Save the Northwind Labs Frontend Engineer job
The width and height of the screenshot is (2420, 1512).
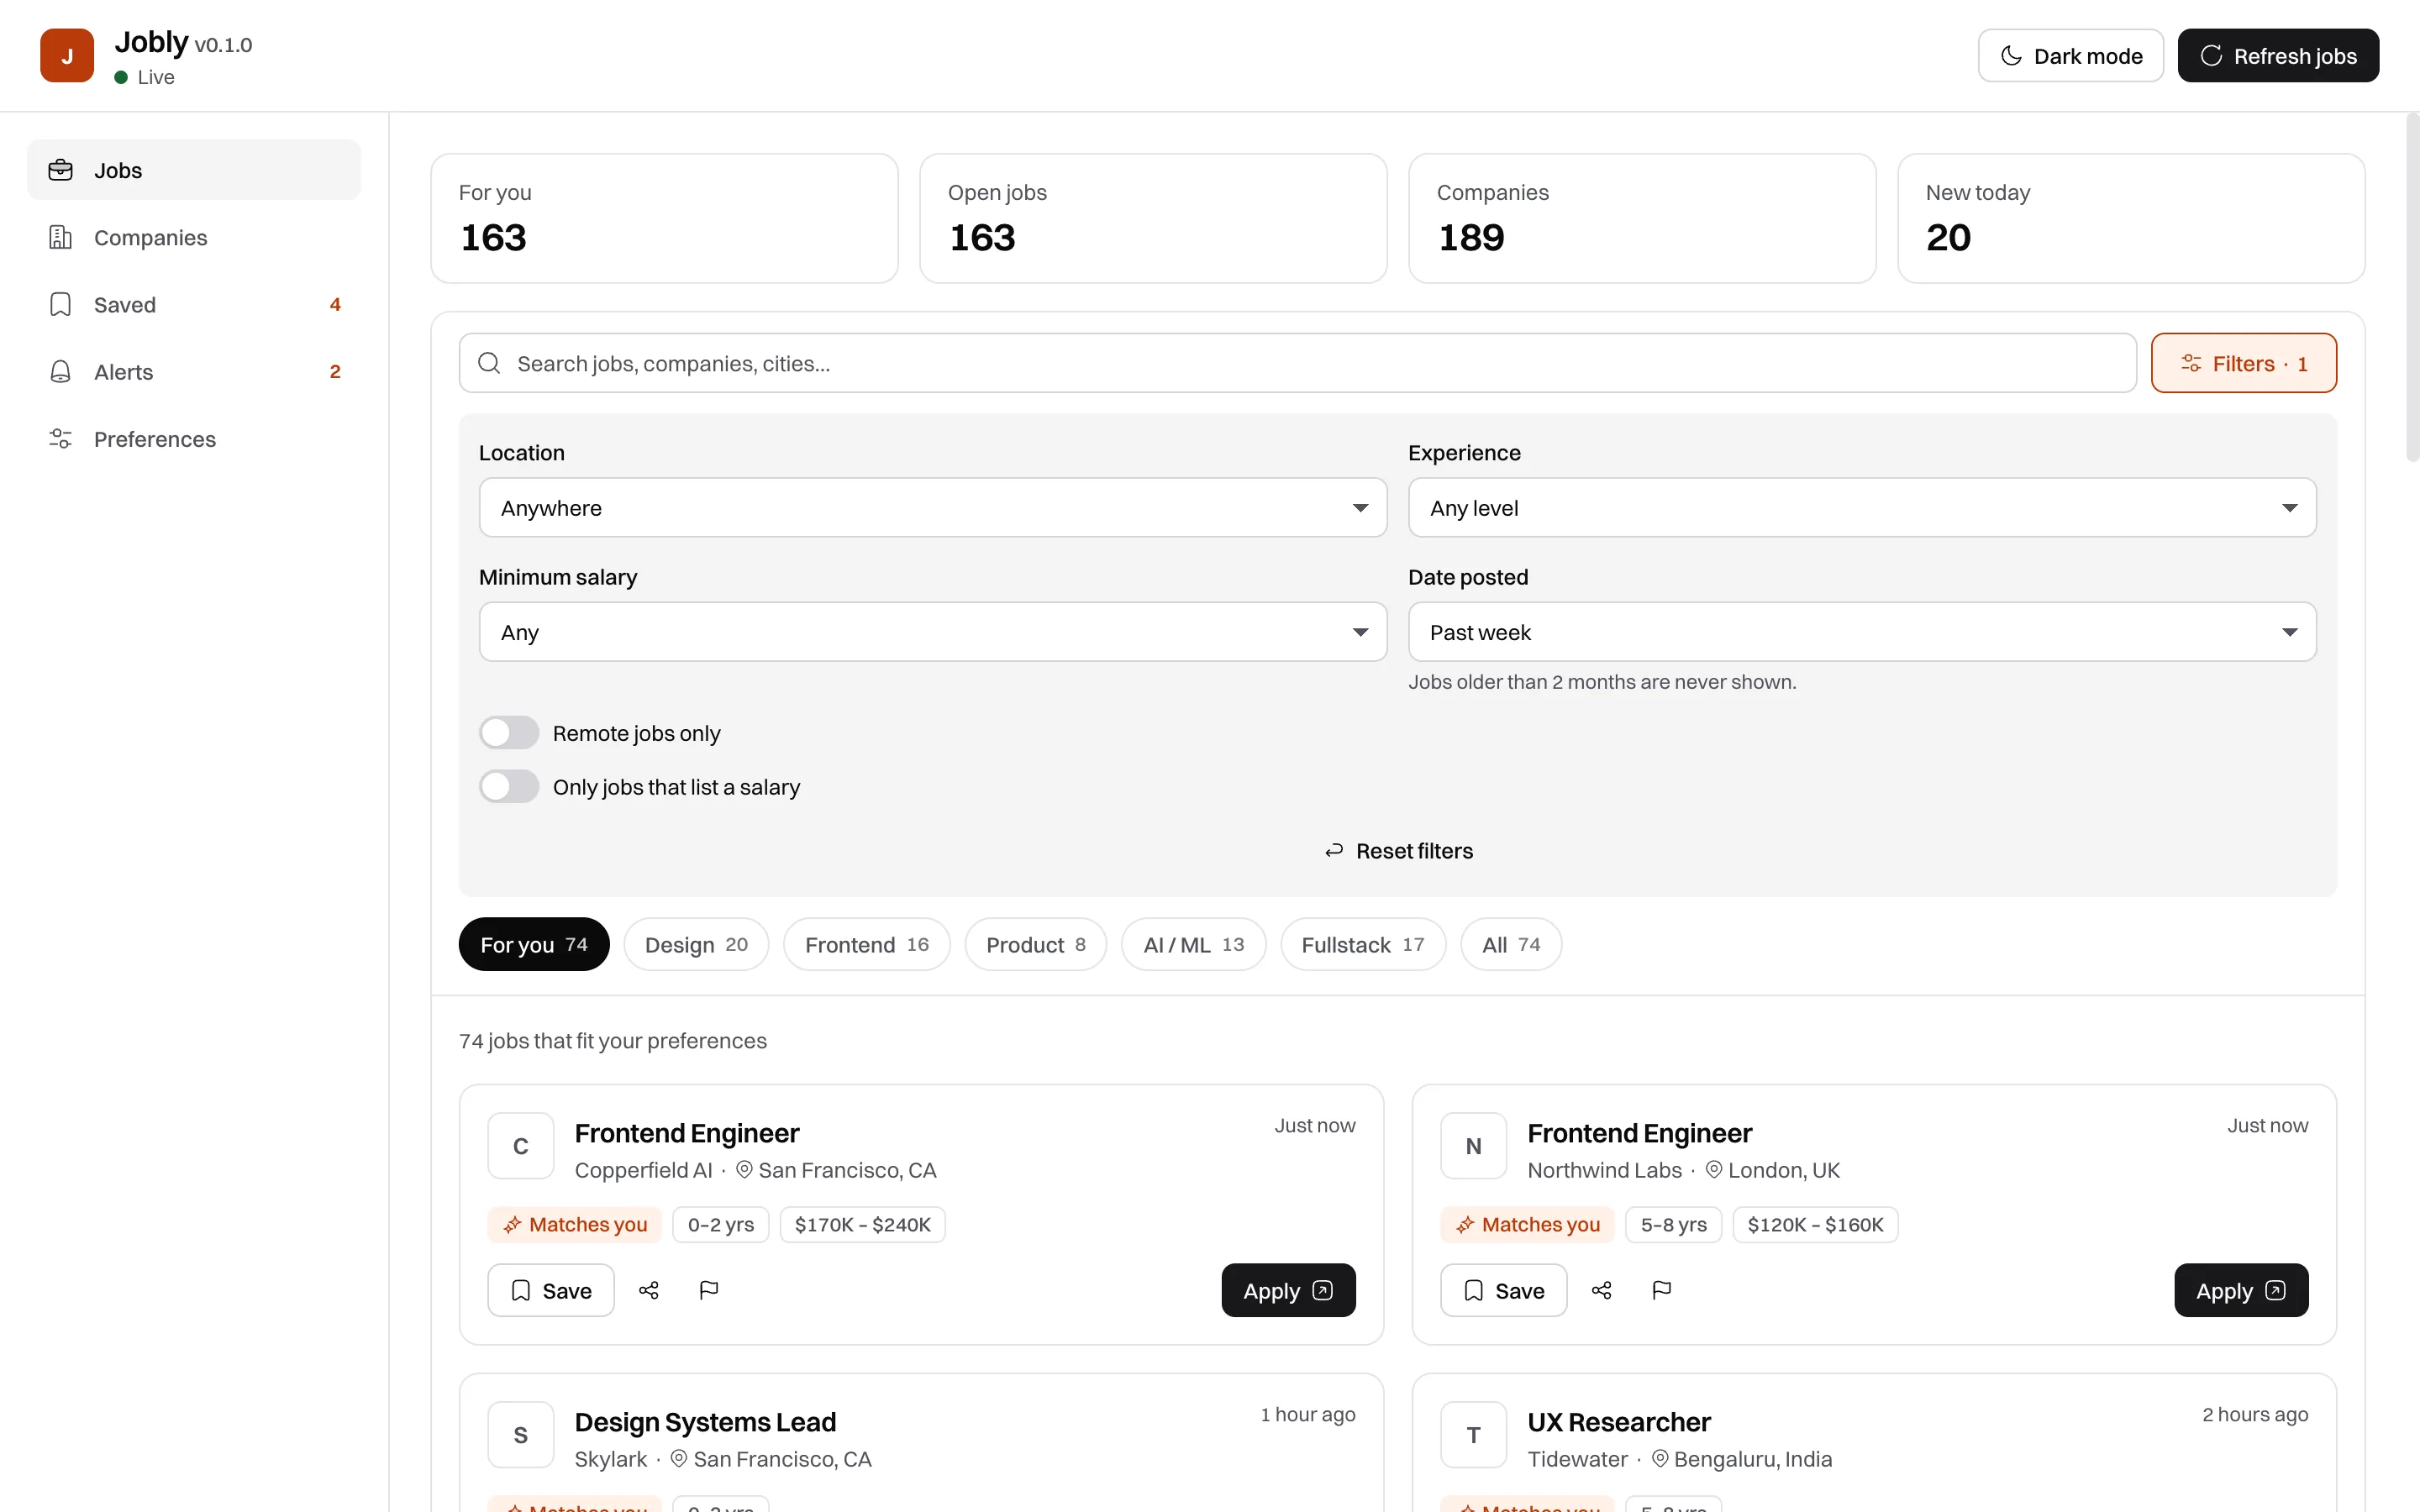pos(1504,1290)
